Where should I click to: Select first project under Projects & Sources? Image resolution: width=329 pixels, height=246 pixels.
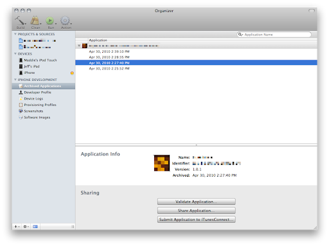tap(44, 40)
